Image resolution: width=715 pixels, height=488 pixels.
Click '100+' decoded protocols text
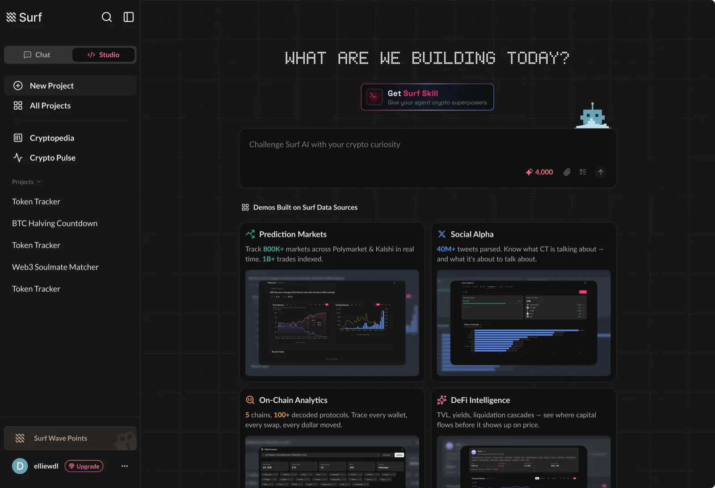pos(282,415)
